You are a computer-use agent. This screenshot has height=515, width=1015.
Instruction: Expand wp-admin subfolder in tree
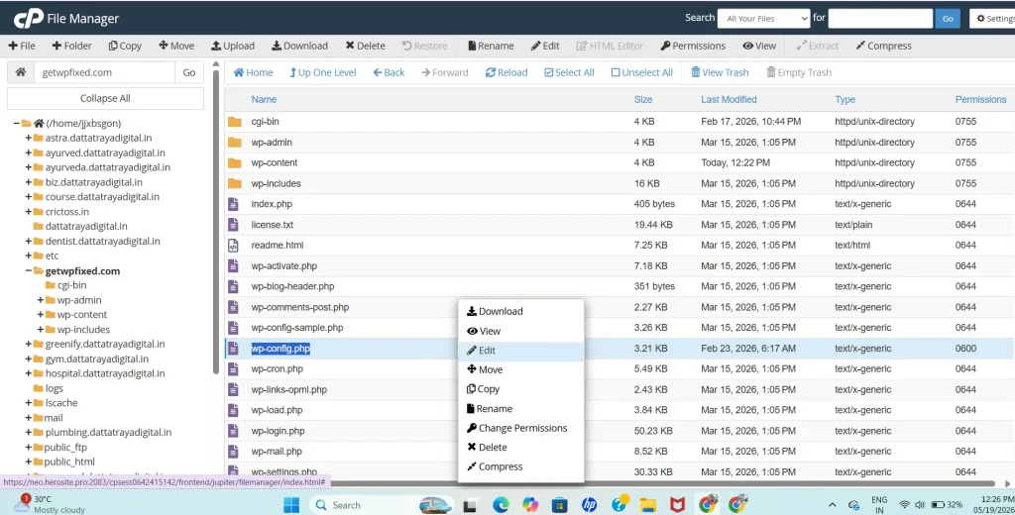tap(40, 299)
